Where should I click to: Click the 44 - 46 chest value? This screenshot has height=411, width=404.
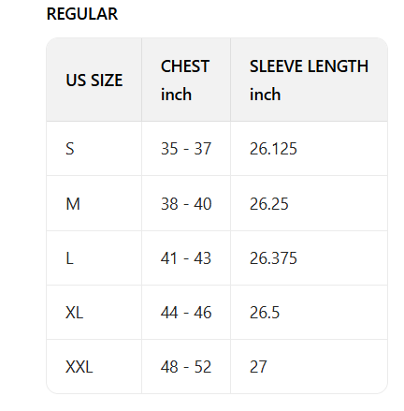coord(186,313)
